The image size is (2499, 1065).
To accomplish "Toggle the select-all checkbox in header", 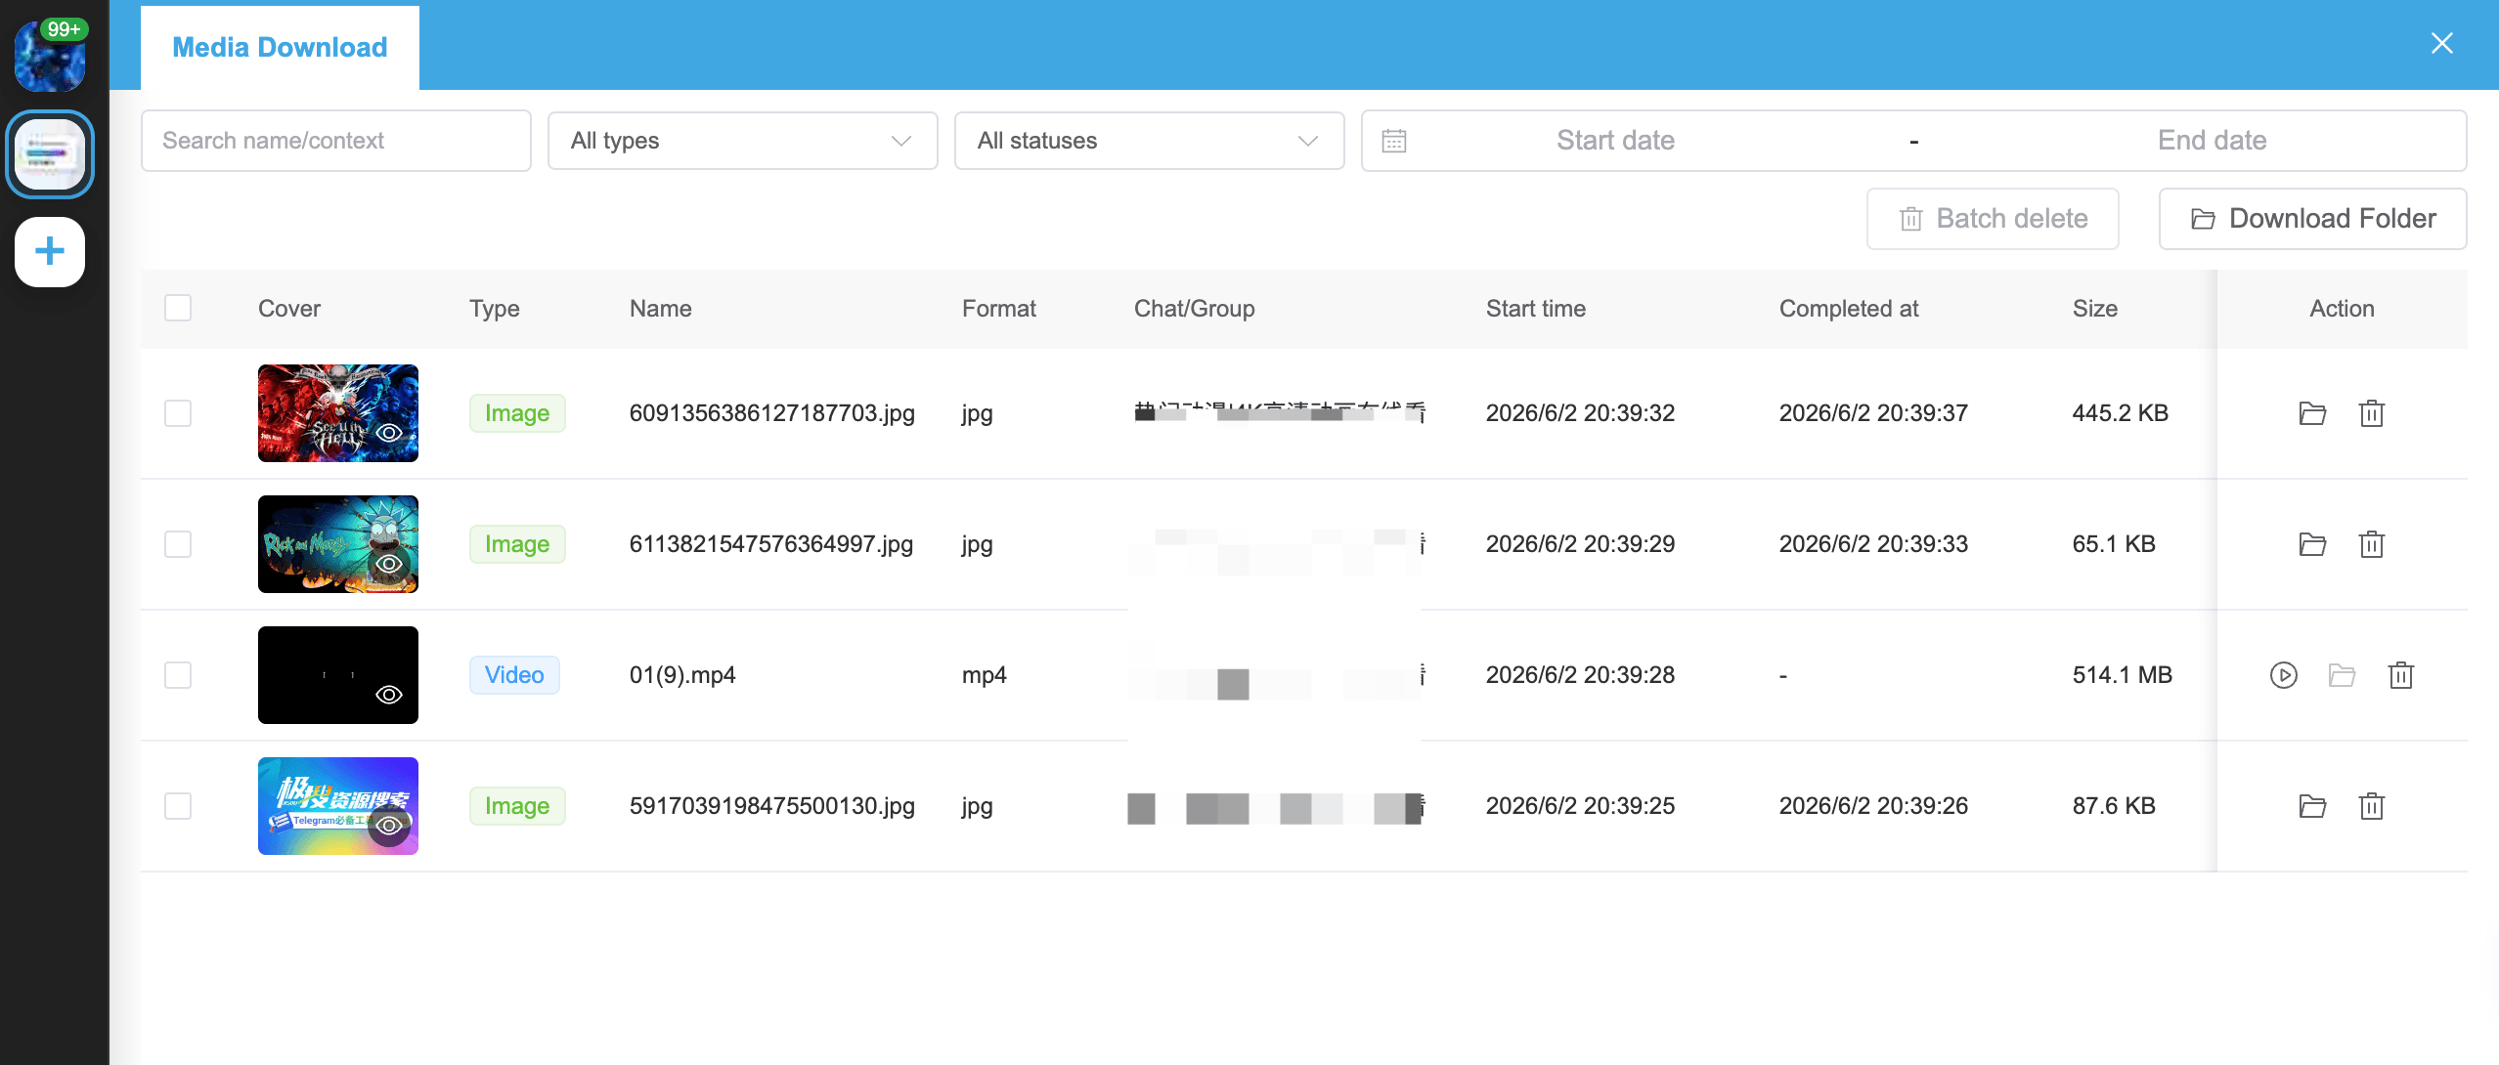I will [178, 308].
